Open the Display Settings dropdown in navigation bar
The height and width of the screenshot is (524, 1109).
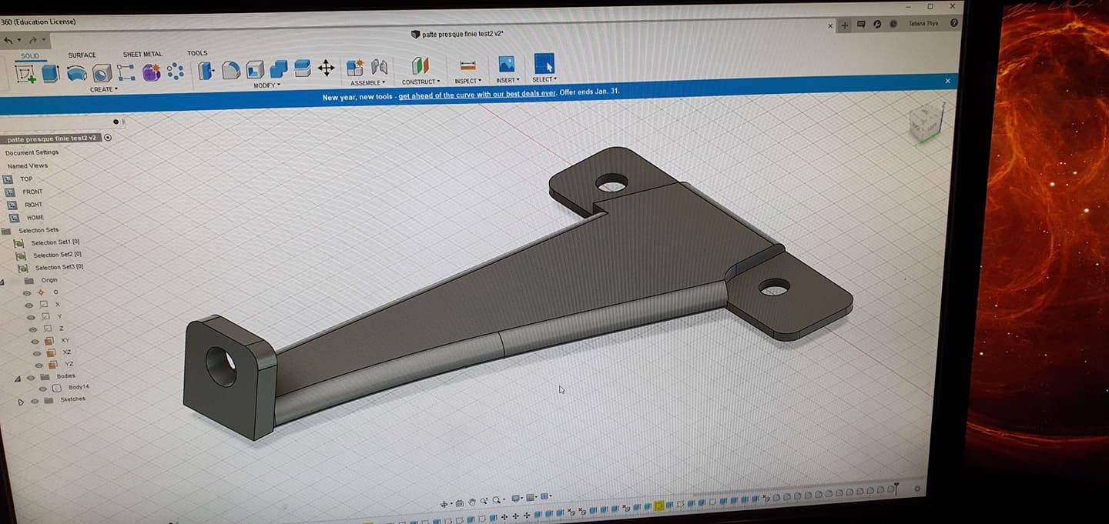click(518, 499)
